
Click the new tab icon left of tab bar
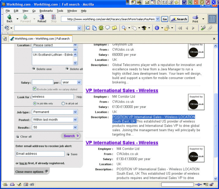point(5,39)
